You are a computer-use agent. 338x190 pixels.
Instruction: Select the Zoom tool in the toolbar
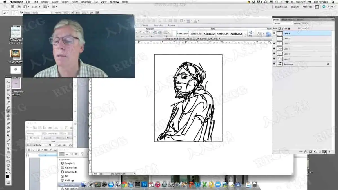click(x=8, y=169)
